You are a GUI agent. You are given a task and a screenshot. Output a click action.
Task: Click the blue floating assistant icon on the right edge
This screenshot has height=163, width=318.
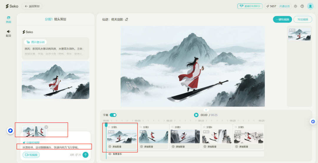tap(313, 121)
